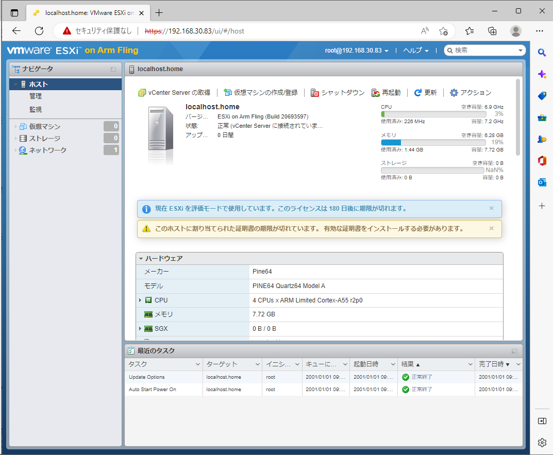Open a new browser tab
This screenshot has width=553, height=455.
pos(159,13)
